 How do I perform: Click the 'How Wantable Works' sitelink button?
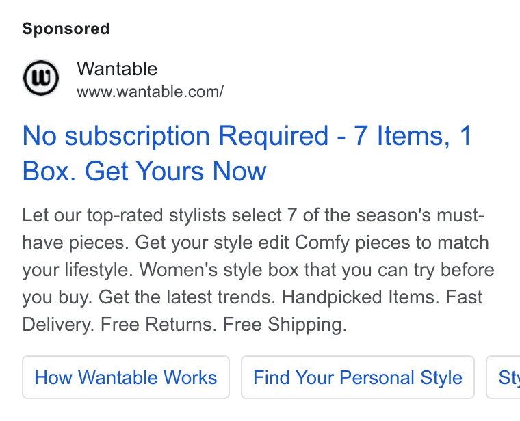126,377
